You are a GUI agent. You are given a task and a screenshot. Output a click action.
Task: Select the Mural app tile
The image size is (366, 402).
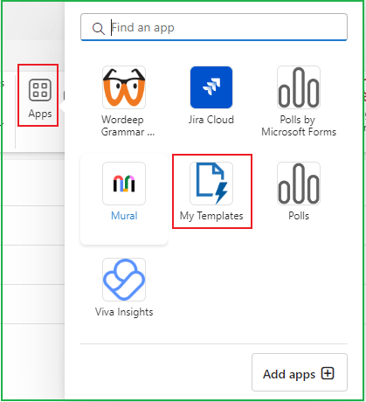tap(124, 199)
